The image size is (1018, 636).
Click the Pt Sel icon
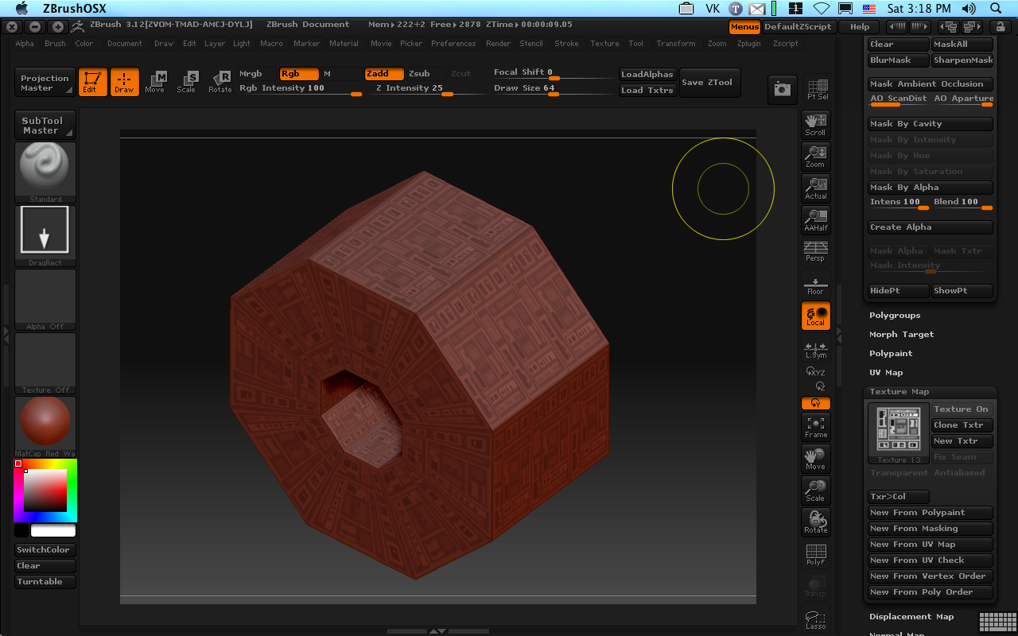817,90
